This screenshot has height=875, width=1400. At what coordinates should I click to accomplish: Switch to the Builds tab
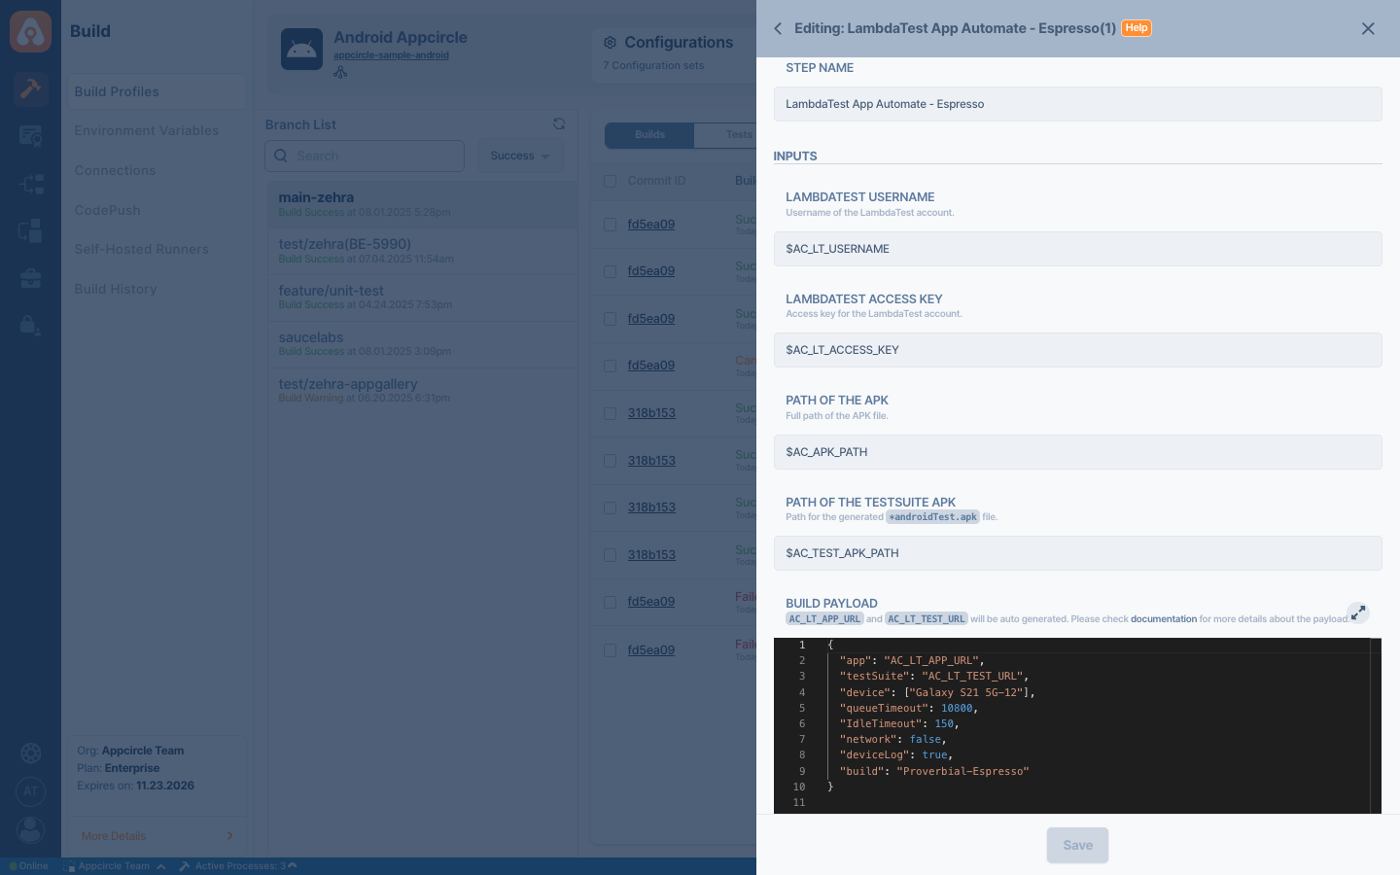coord(649,135)
